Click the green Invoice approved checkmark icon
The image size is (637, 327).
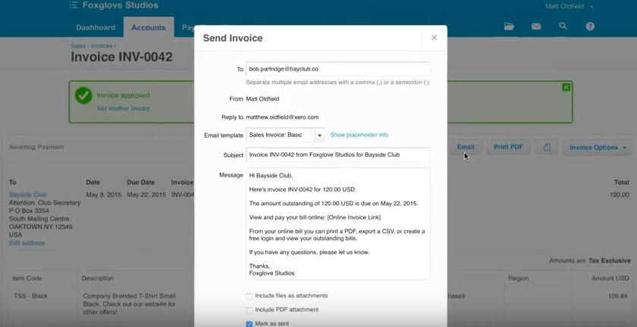coord(83,95)
